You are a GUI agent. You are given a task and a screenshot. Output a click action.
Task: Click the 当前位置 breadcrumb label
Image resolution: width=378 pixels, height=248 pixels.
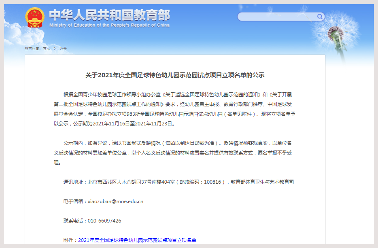click(x=32, y=49)
